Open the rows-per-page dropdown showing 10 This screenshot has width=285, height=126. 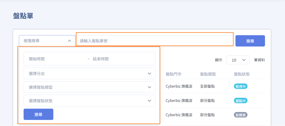click(x=238, y=60)
